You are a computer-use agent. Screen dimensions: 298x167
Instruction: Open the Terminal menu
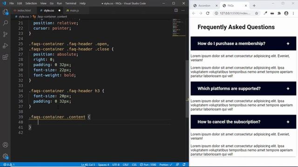tap(70, 3)
